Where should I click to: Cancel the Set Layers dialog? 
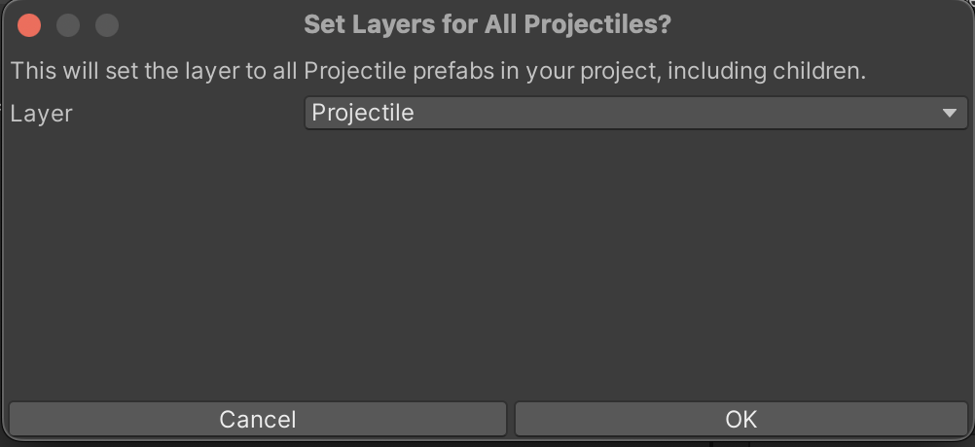(257, 419)
